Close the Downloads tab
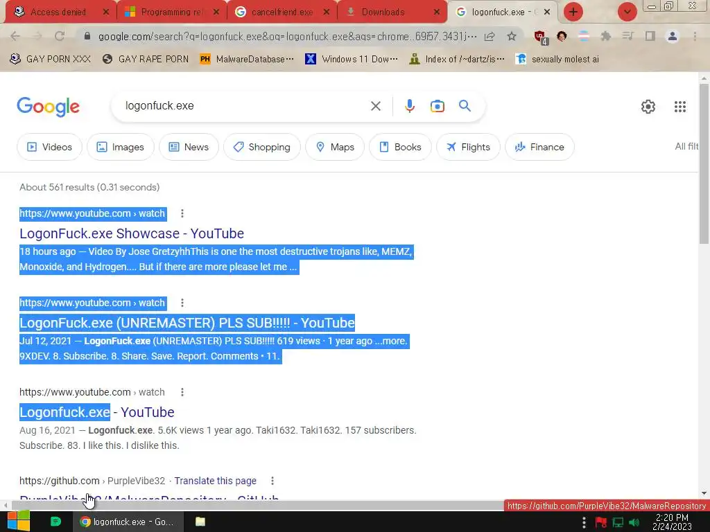The width and height of the screenshot is (710, 532). click(x=437, y=12)
